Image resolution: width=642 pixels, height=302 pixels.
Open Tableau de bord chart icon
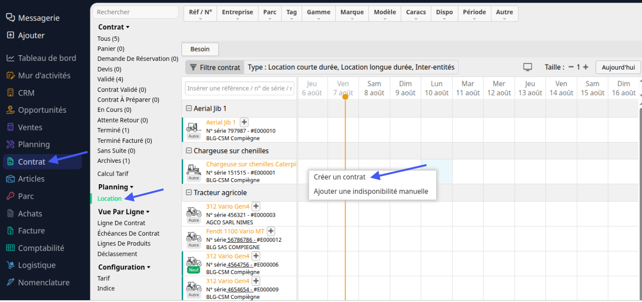[x=10, y=58]
